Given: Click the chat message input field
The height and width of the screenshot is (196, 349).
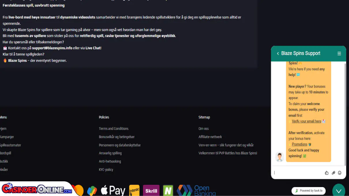Looking at the screenshot, I should point(297,173).
